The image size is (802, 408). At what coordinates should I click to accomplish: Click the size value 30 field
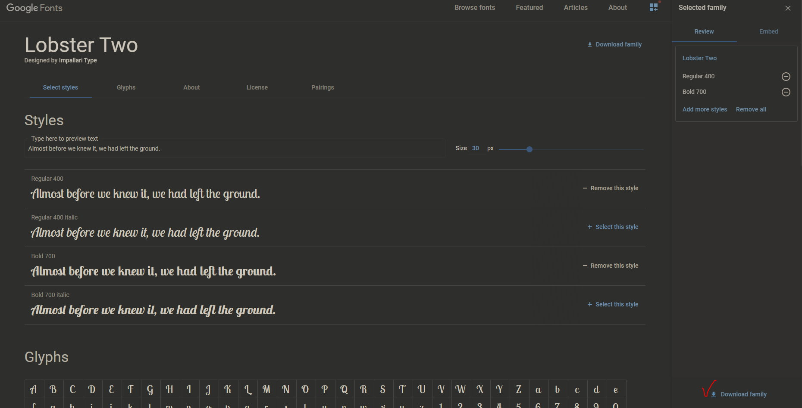tap(476, 148)
